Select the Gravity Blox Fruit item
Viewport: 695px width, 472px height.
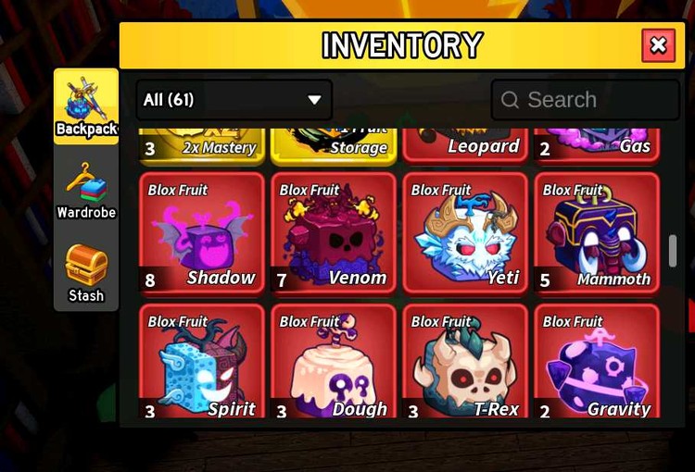[597, 361]
